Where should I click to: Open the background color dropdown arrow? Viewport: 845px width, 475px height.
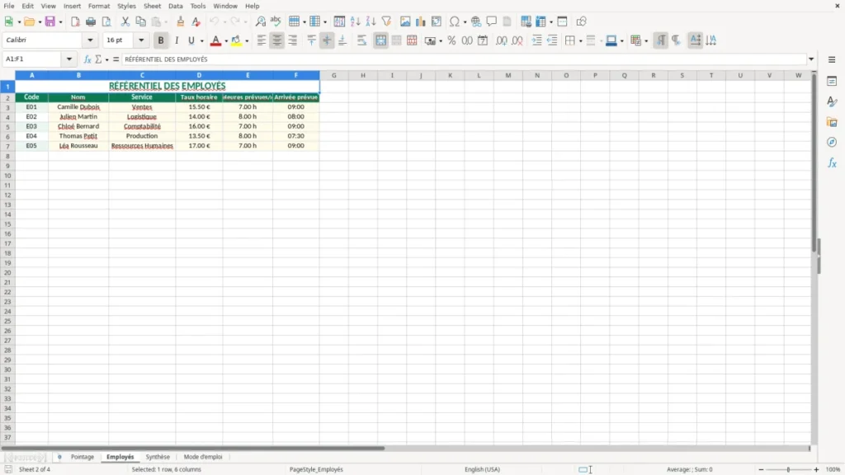click(247, 41)
